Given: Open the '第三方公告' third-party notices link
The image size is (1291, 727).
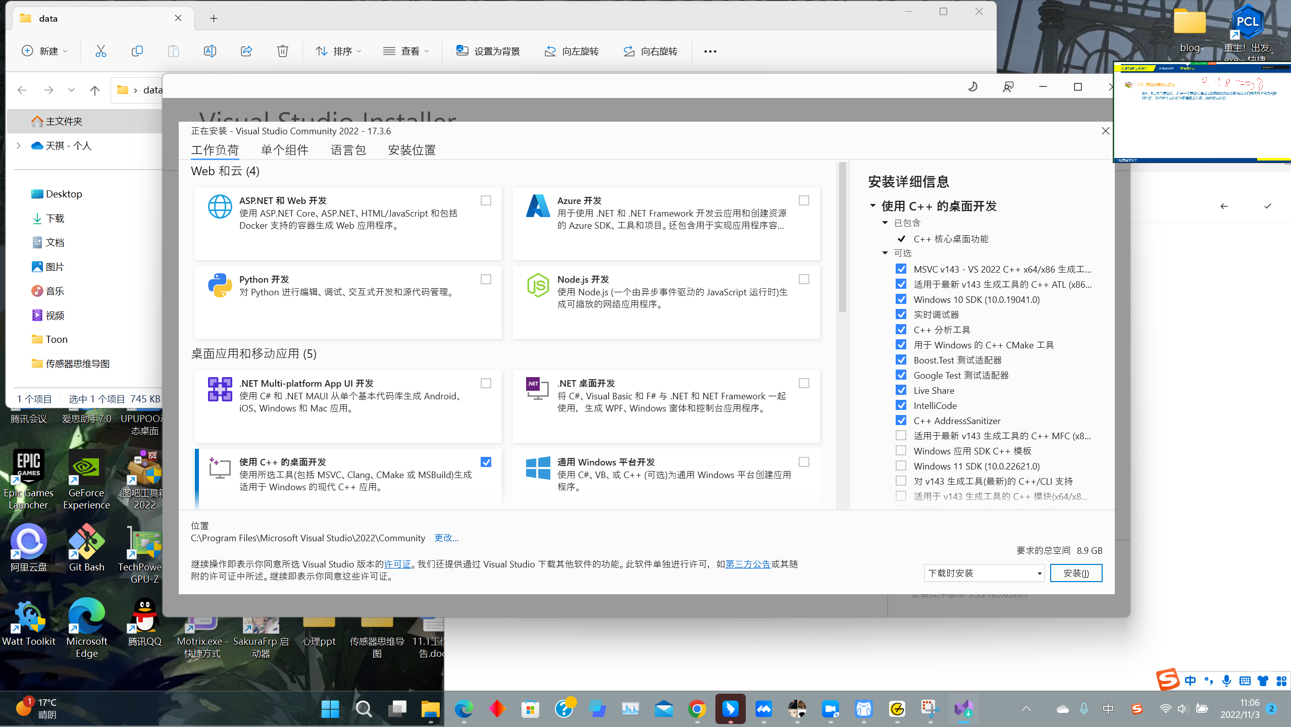Looking at the screenshot, I should (748, 564).
